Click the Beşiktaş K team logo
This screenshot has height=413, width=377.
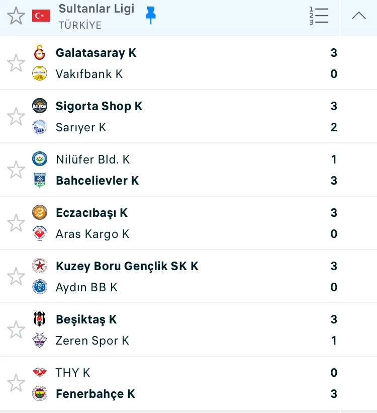pos(40,319)
